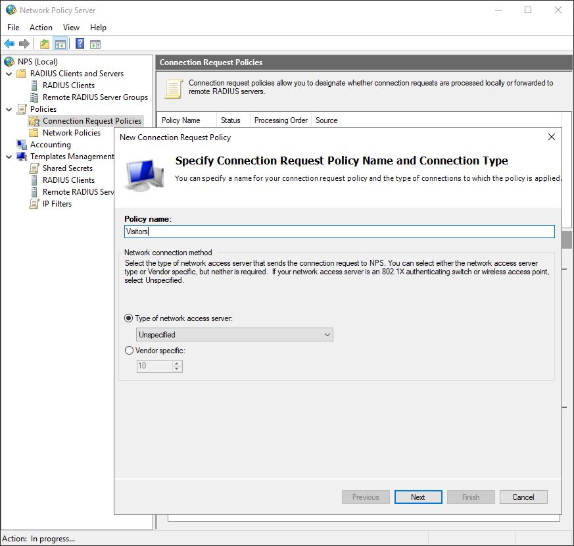Click the Connection Request Policies folder icon
The width and height of the screenshot is (574, 546).
point(34,121)
